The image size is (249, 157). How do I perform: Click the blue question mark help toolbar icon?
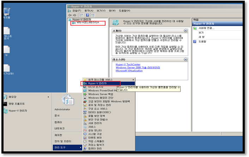[87, 15]
